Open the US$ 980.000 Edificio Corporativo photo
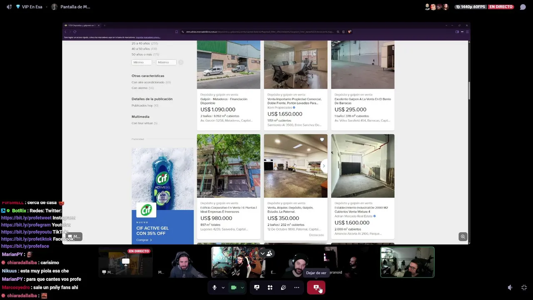The width and height of the screenshot is (533, 300). [x=229, y=166]
